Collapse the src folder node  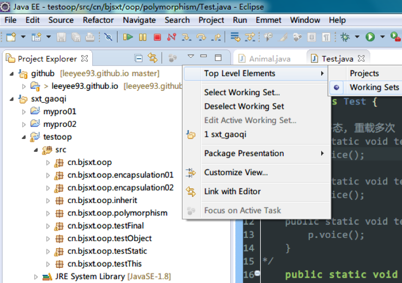(36, 150)
